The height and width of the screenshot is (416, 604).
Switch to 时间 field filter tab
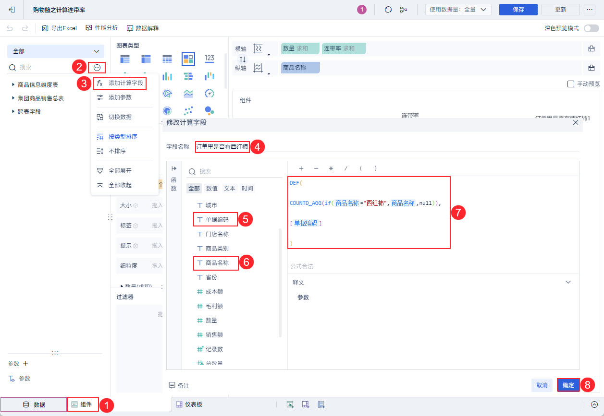pyautogui.click(x=247, y=189)
